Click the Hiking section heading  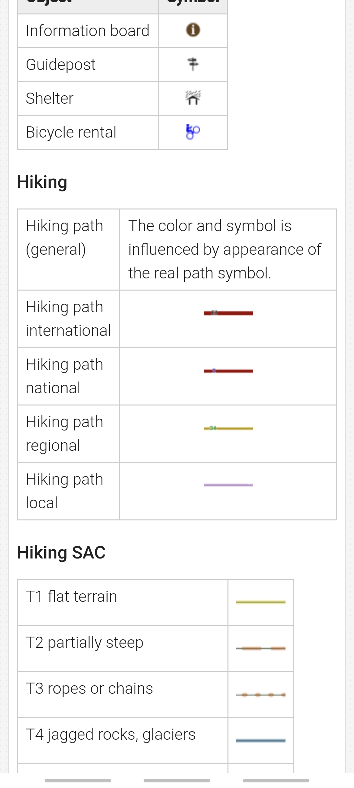(x=42, y=182)
